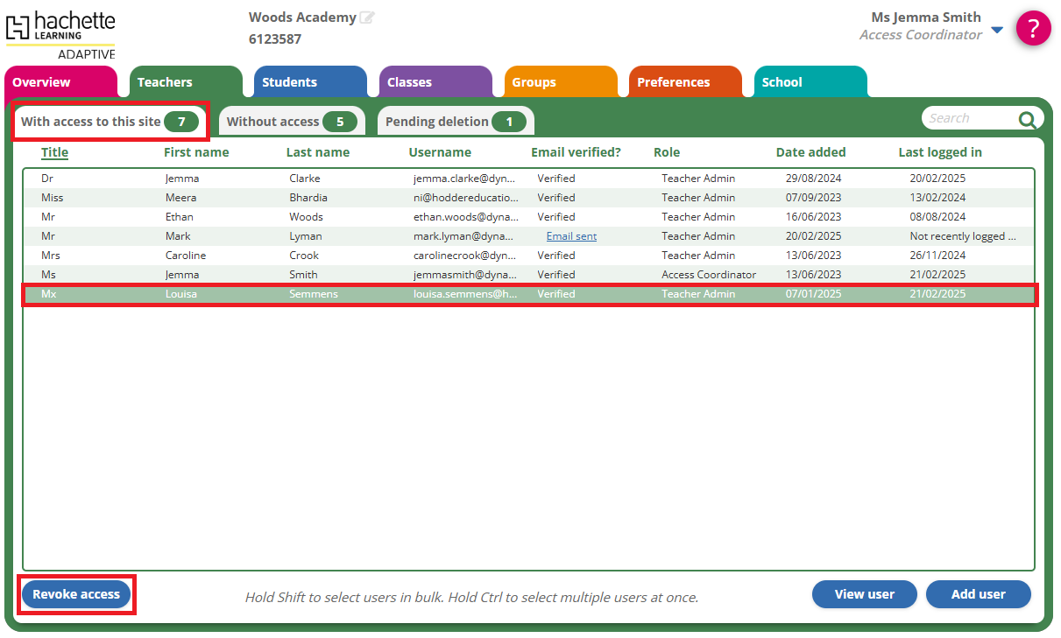Image resolution: width=1061 pixels, height=638 pixels.
Task: Switch to the Students tab
Action: click(x=289, y=82)
